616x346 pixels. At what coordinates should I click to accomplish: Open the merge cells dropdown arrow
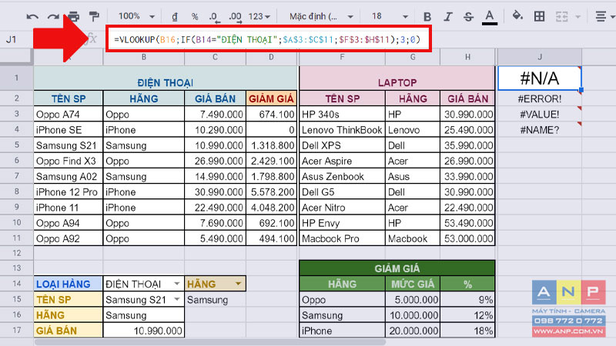pyautogui.click(x=577, y=17)
